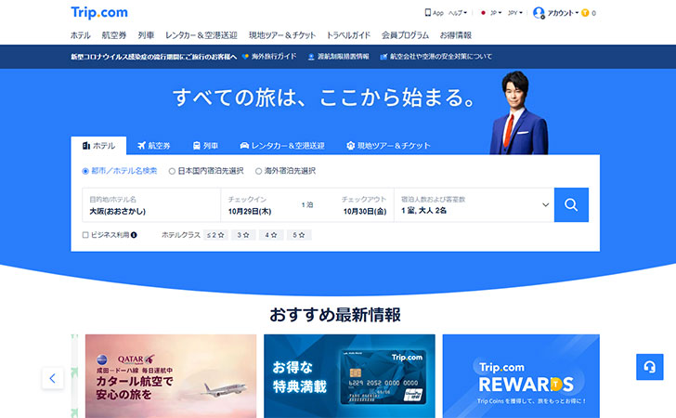The height and width of the screenshot is (418, 676).
Task: Toggle the 3 star hotel class filter
Action: pos(243,235)
